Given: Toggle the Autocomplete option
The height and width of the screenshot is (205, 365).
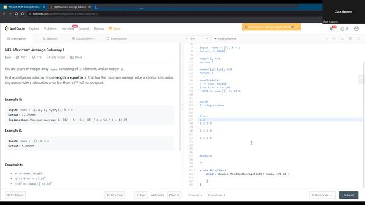Looking at the screenshot, I should pyautogui.click(x=225, y=39).
